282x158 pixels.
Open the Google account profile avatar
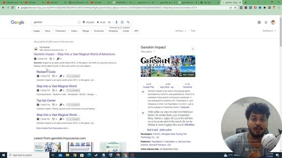click(x=273, y=22)
